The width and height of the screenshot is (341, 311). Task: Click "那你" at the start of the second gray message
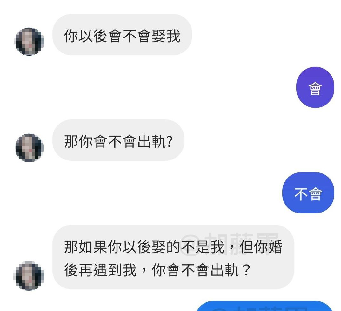(78, 141)
